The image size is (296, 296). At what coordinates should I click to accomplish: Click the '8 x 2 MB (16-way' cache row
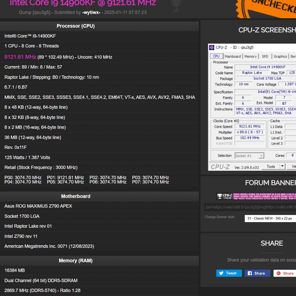pos(99,127)
